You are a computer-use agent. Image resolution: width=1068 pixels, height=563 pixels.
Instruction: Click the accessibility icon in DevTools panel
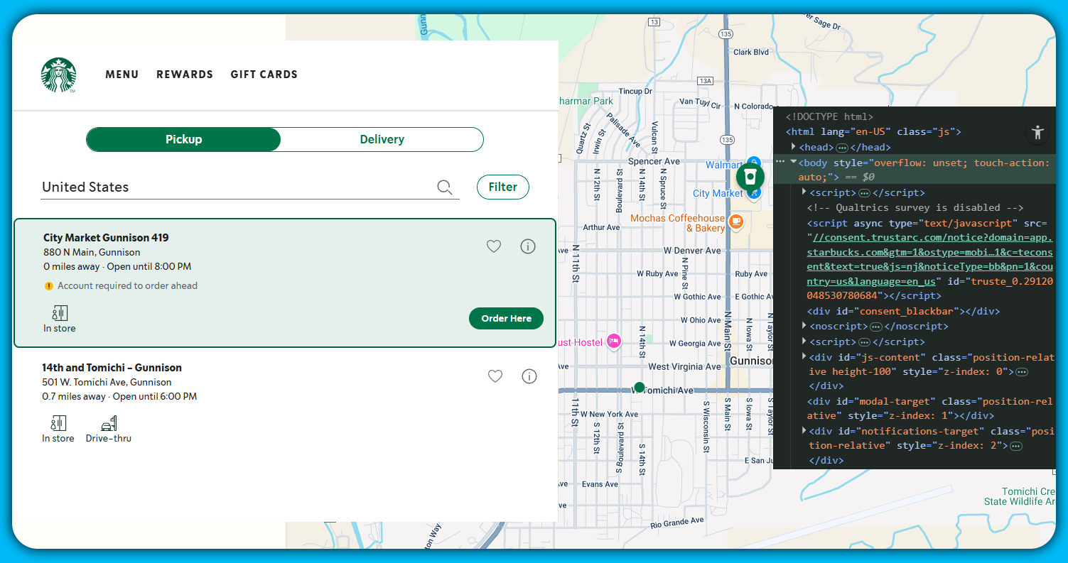(x=1037, y=132)
